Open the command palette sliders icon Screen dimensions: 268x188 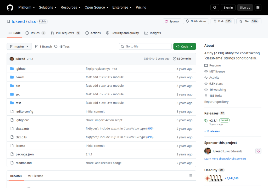coord(258,8)
